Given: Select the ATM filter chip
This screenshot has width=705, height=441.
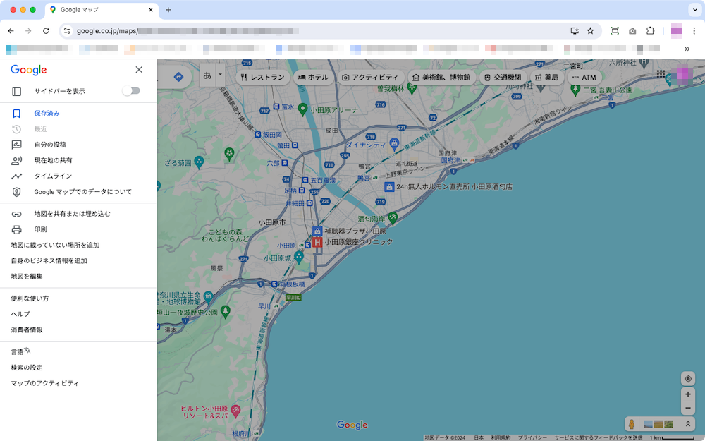Looking at the screenshot, I should (584, 78).
